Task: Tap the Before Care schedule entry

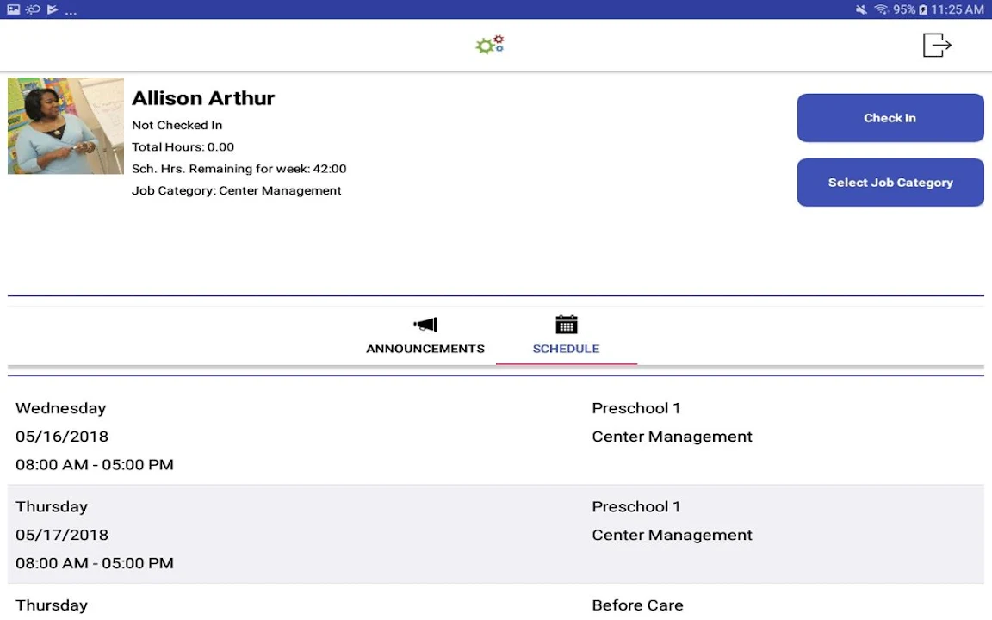Action: 637,605
